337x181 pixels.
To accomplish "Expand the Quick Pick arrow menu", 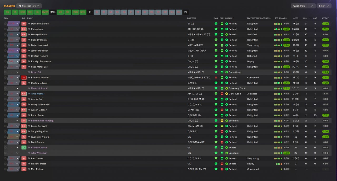I will coord(312,6).
